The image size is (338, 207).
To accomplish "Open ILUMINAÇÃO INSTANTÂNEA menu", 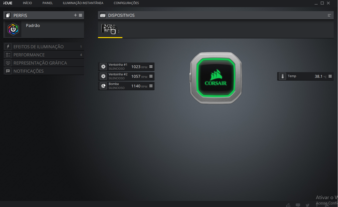I will pos(83,3).
